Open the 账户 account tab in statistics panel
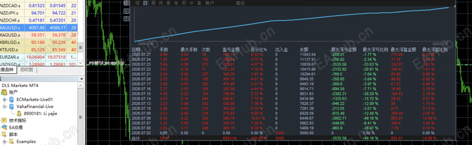The image size is (472, 145). pyautogui.click(x=210, y=3)
